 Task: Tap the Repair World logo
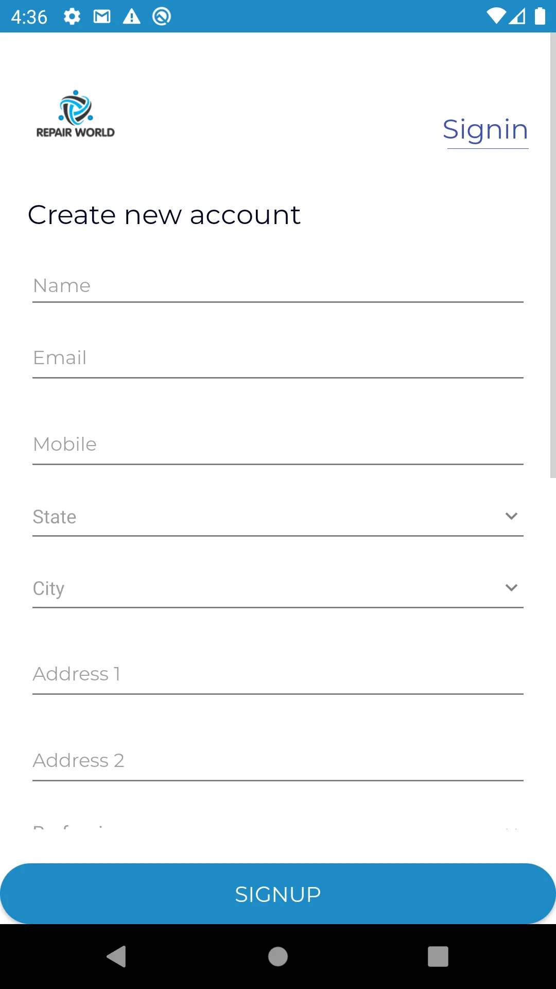coord(76,114)
